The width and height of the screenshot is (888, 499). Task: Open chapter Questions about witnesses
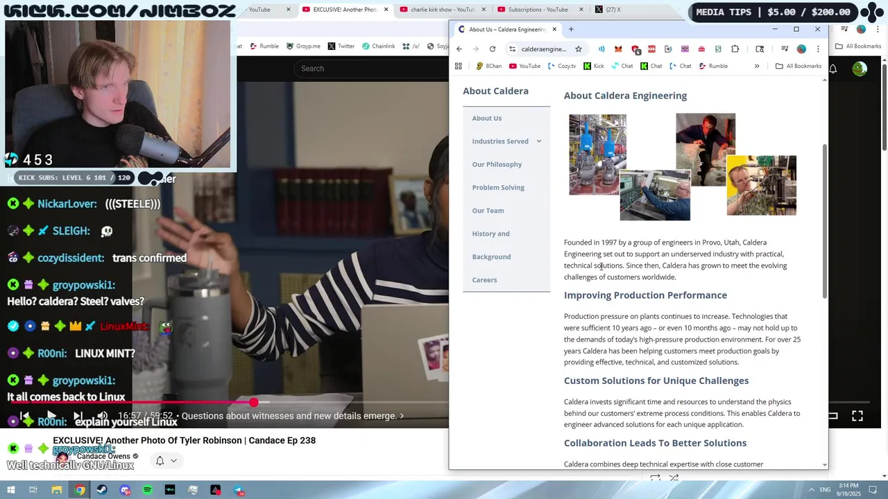293,416
